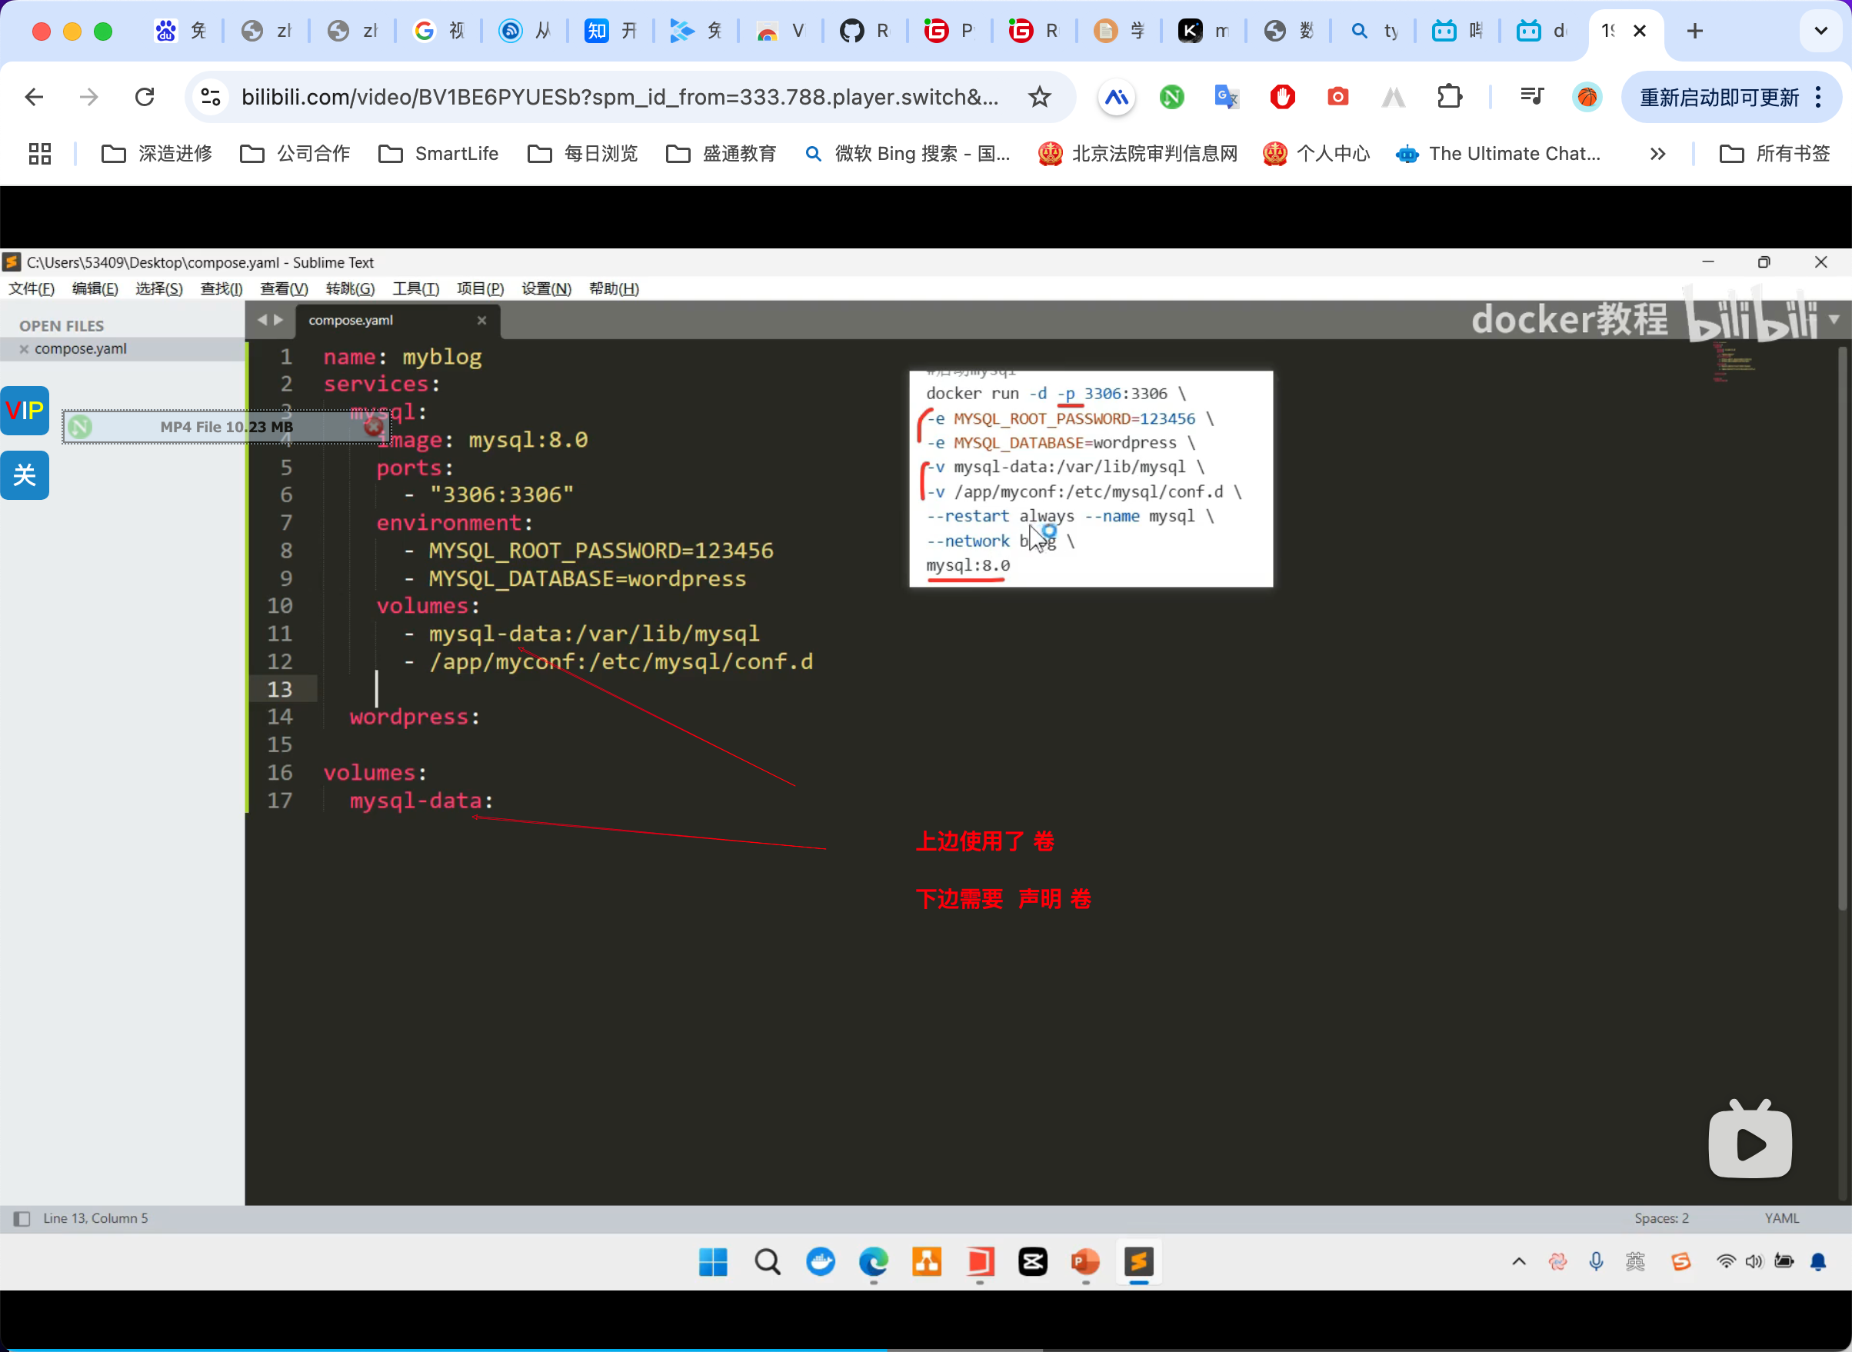The image size is (1852, 1352).
Task: Open the bookmarks apps grid icon
Action: (x=39, y=154)
